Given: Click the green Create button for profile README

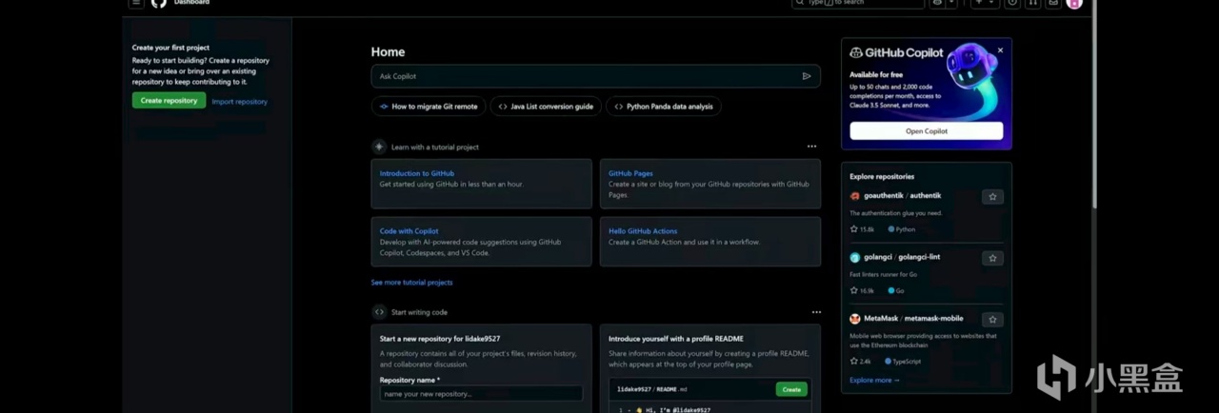Looking at the screenshot, I should click(791, 389).
